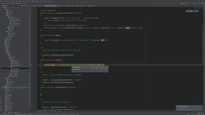Screen dimensions: 205x115
Task: Collapse the resources folder arrow
Action: (4, 46)
